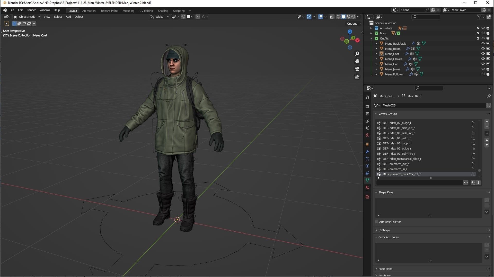
Task: Select the Mens_Pullover outliner item
Action: [x=394, y=74]
